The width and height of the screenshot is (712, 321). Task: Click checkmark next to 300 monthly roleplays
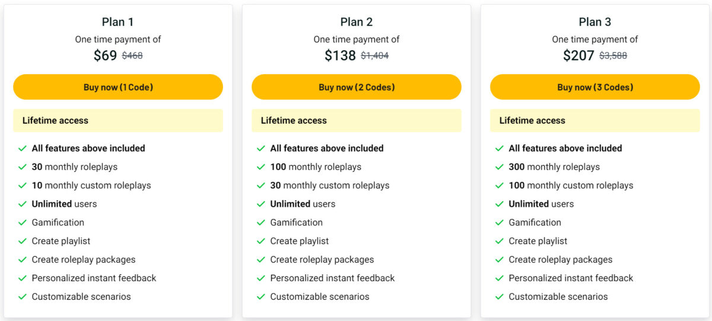(x=500, y=167)
